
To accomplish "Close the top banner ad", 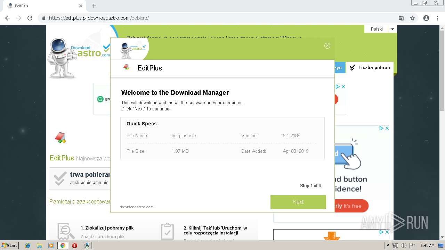I will pyautogui.click(x=343, y=86).
